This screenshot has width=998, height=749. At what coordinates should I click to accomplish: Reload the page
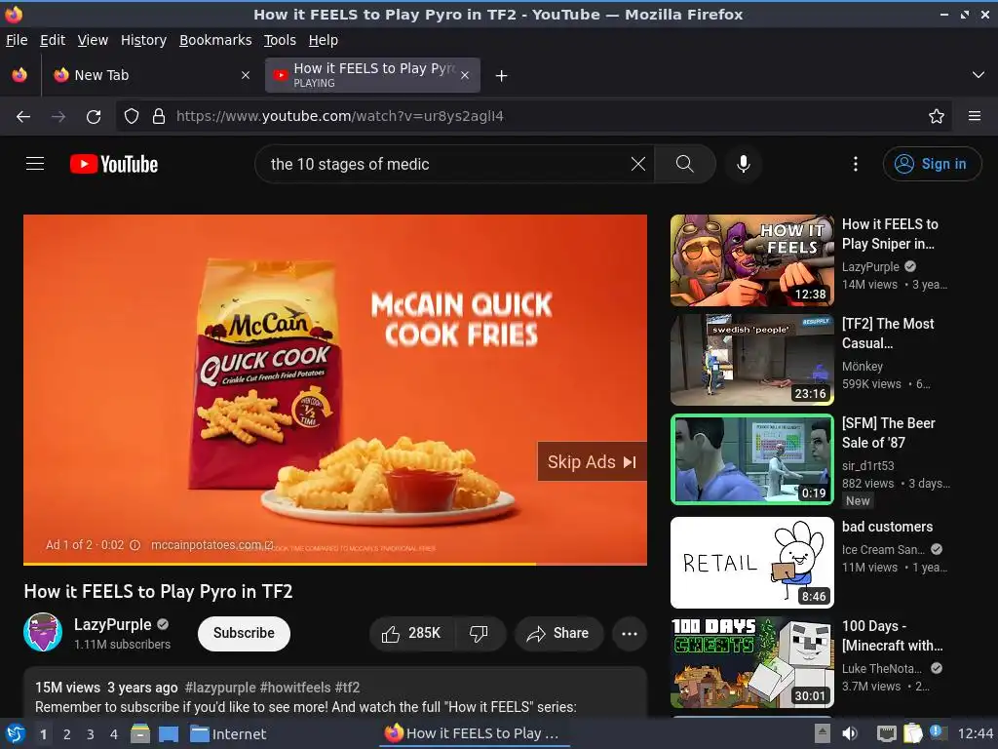[x=94, y=116]
